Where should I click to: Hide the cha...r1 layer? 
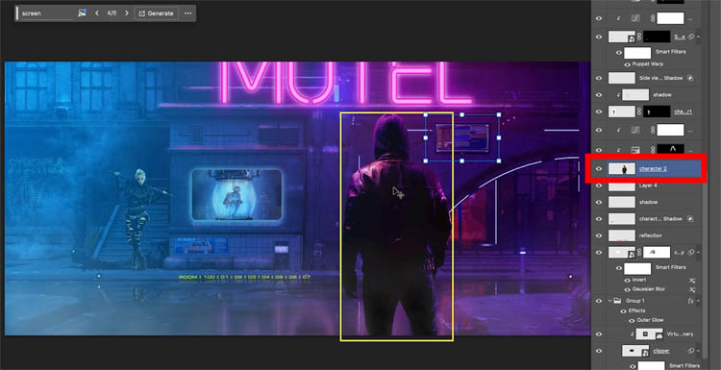click(599, 111)
